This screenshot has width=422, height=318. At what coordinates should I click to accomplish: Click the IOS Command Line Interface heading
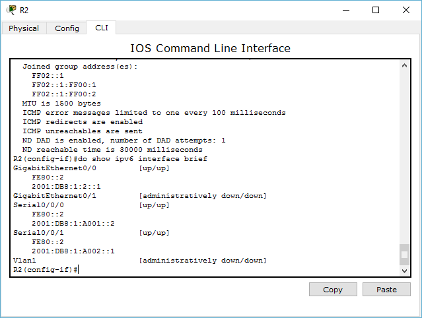211,48
